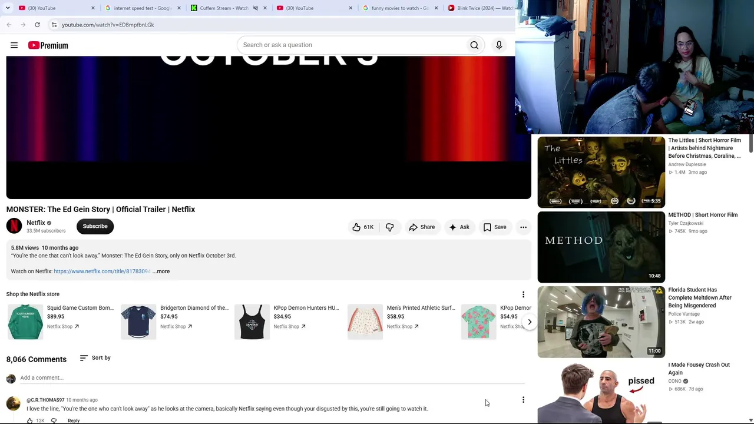Image resolution: width=754 pixels, height=424 pixels.
Task: Open Netflix Shop link under Bridgerton item
Action: pyautogui.click(x=176, y=326)
